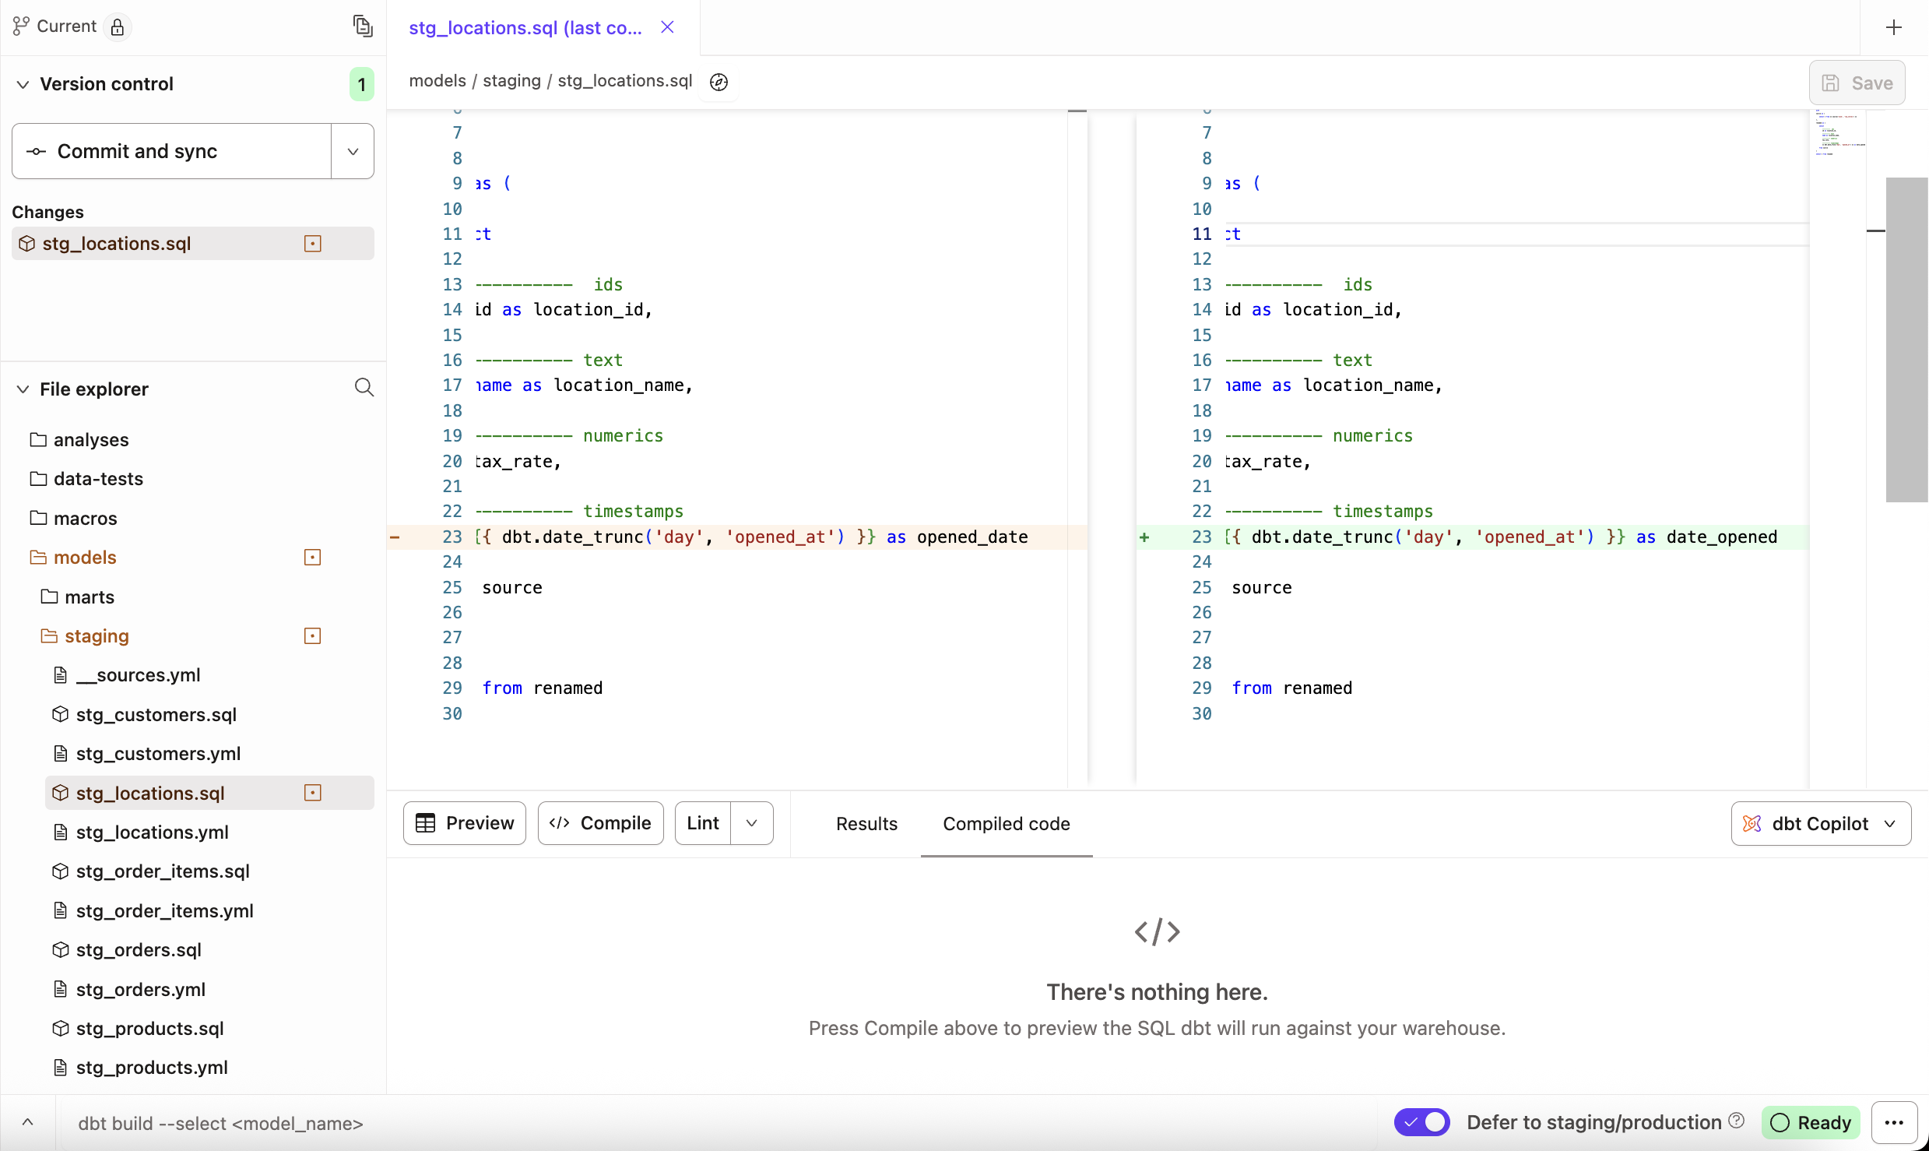Click the copy contents icon near Version control
Image resolution: width=1929 pixels, height=1151 pixels.
click(x=362, y=26)
